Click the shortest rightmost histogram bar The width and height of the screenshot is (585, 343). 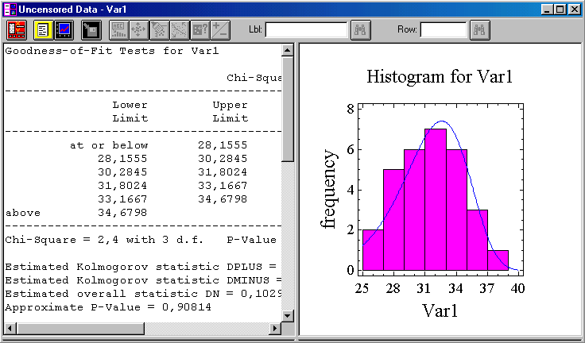498,260
